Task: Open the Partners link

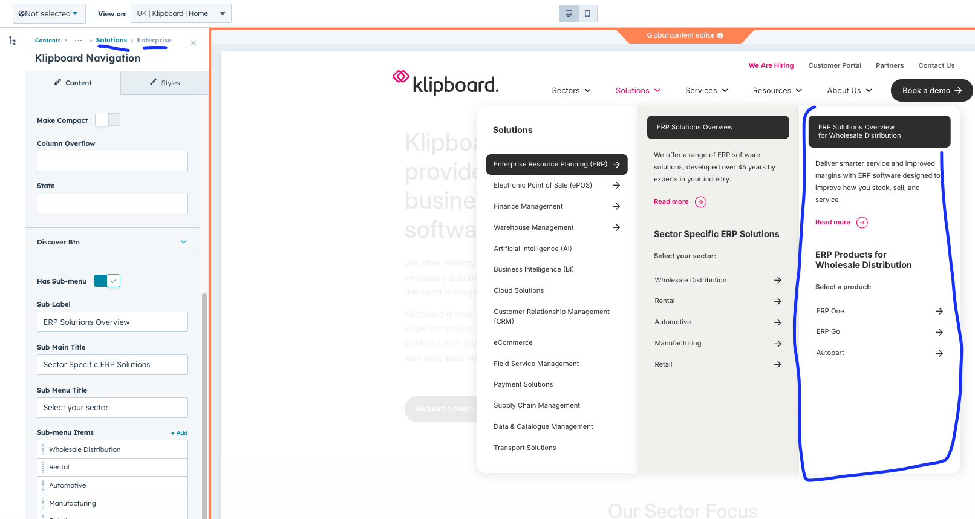Action: (x=890, y=65)
